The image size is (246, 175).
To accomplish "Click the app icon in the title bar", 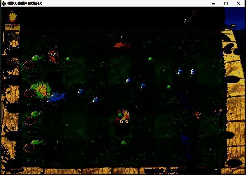I will point(4,4).
